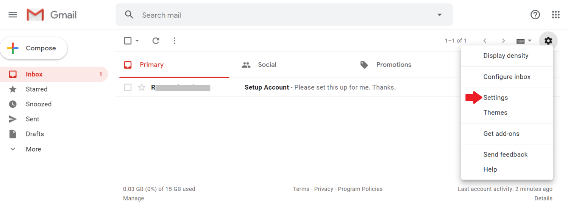The width and height of the screenshot is (568, 208).
Task: Click the Support help icon
Action: pos(535,15)
